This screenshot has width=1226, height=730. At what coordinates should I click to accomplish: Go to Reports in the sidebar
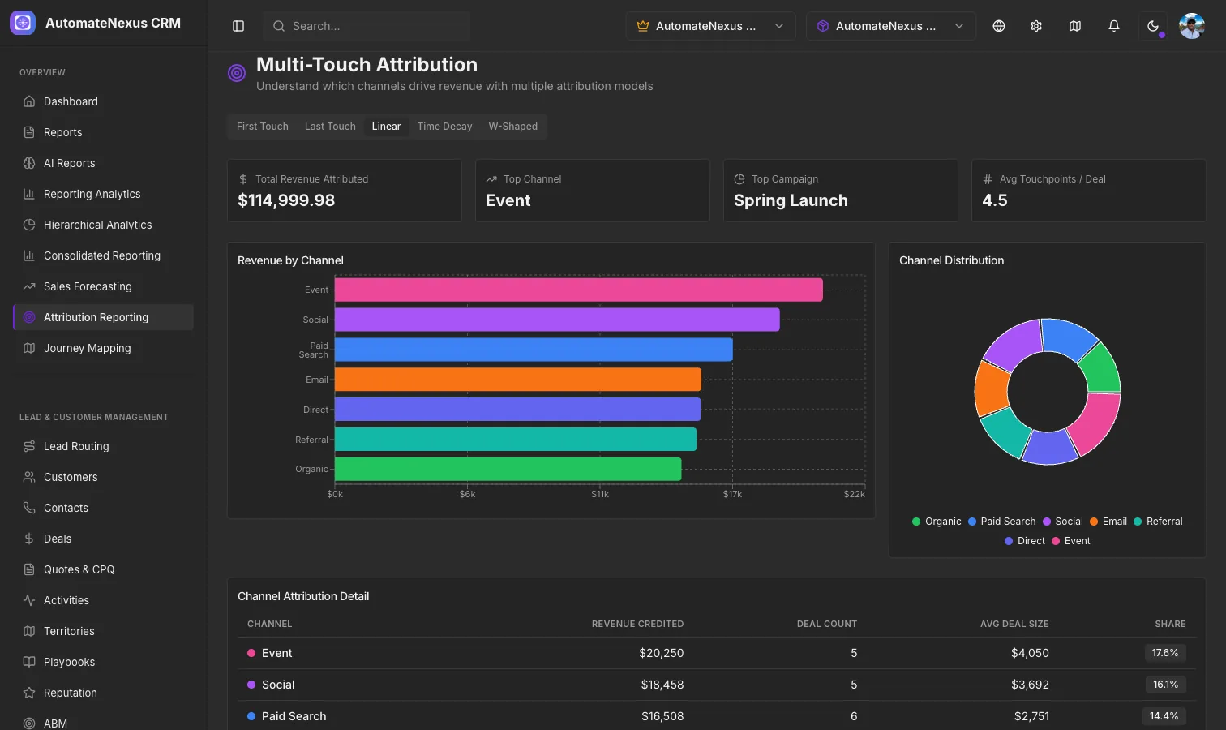pyautogui.click(x=104, y=132)
